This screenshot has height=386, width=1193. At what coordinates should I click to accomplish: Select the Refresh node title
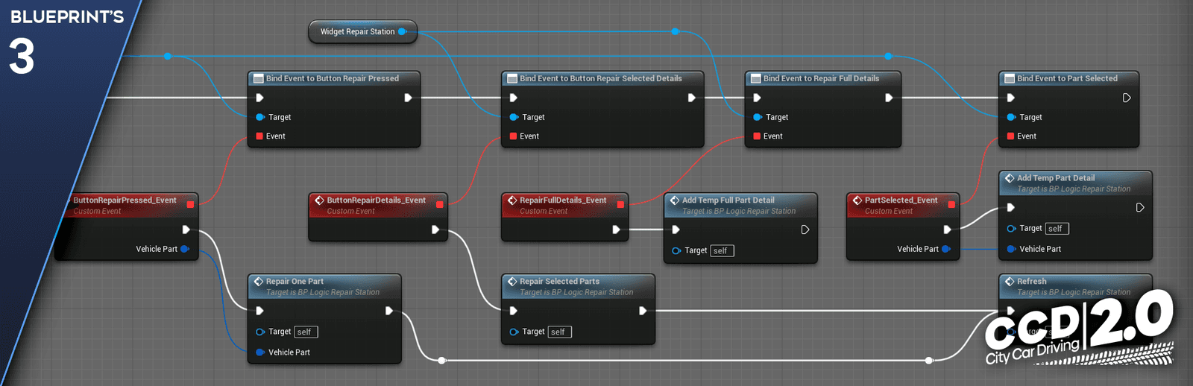(x=1031, y=282)
